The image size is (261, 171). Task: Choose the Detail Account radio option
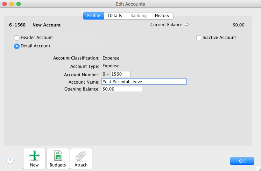click(x=16, y=46)
